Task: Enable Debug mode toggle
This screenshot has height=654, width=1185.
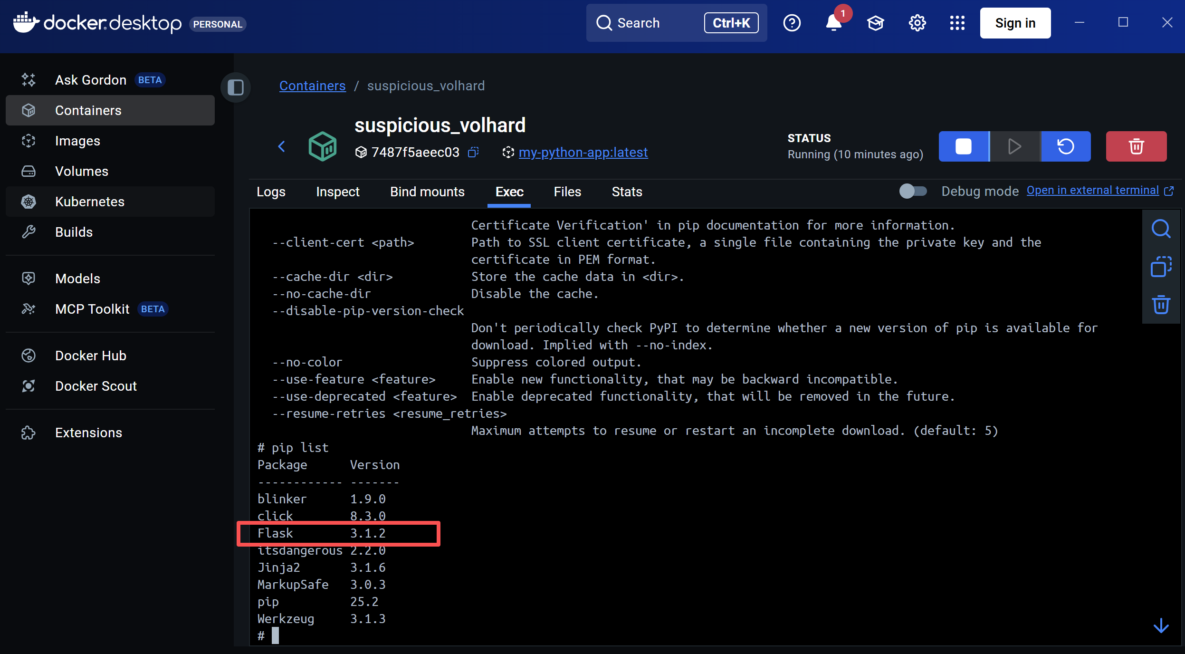Action: (913, 191)
